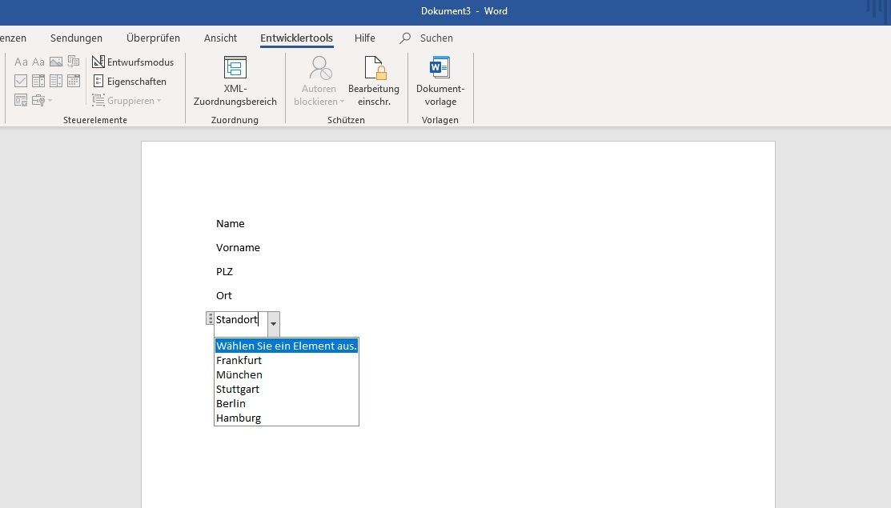
Task: Insert a picture content control
Action: coord(56,62)
